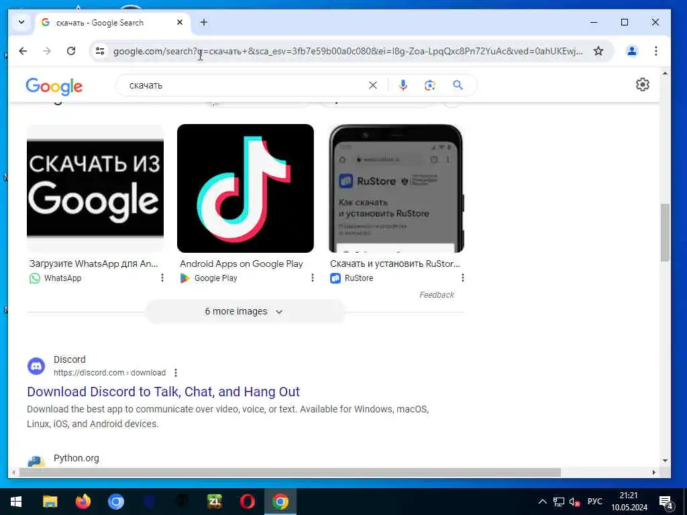The width and height of the screenshot is (687, 515).
Task: Open Google quick settings gear
Action: point(642,84)
